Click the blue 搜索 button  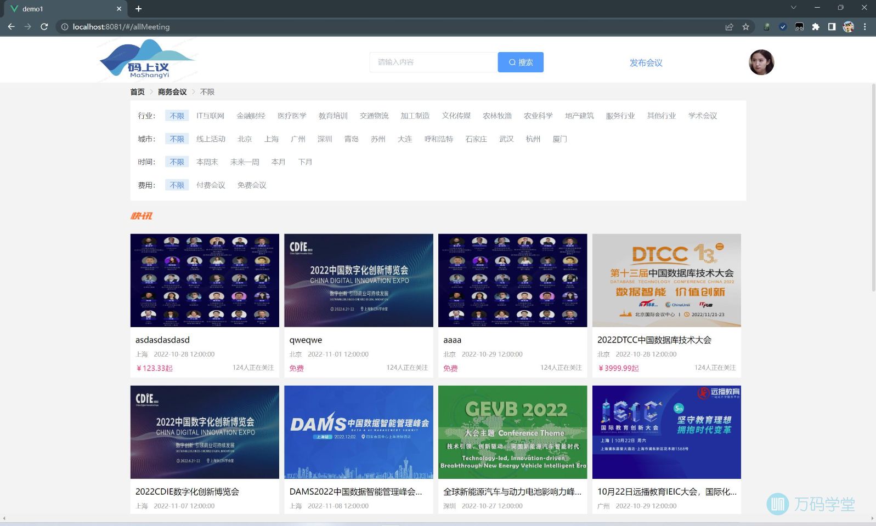(521, 62)
